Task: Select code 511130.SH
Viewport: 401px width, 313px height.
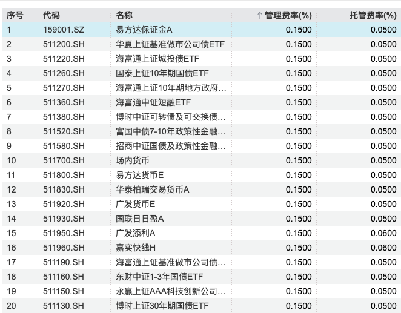Action: tap(64, 306)
